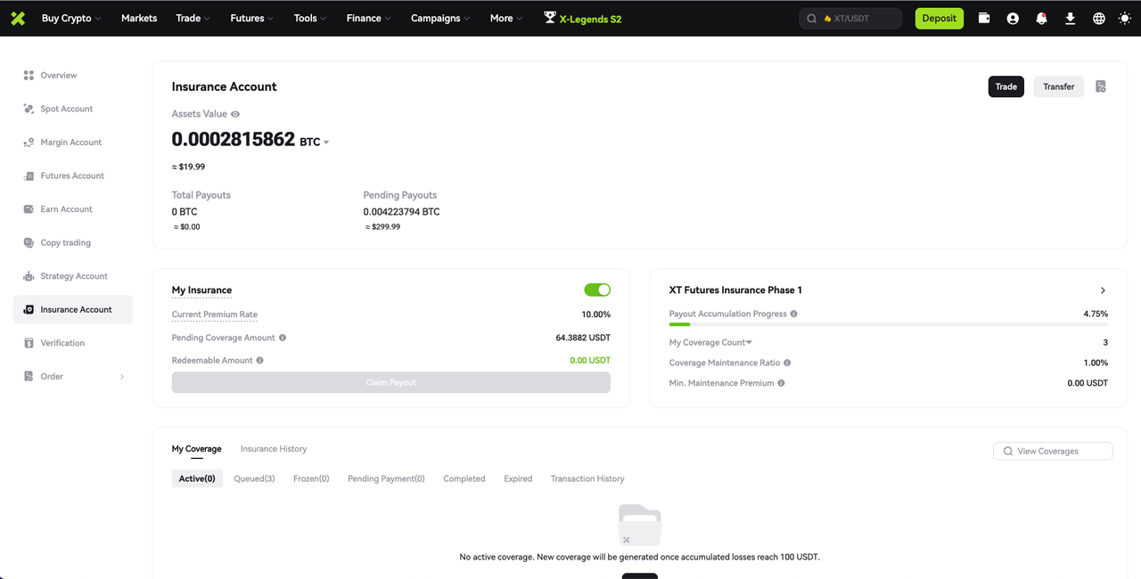Expand the My Coverage Count dropdown
The width and height of the screenshot is (1141, 579).
point(749,343)
